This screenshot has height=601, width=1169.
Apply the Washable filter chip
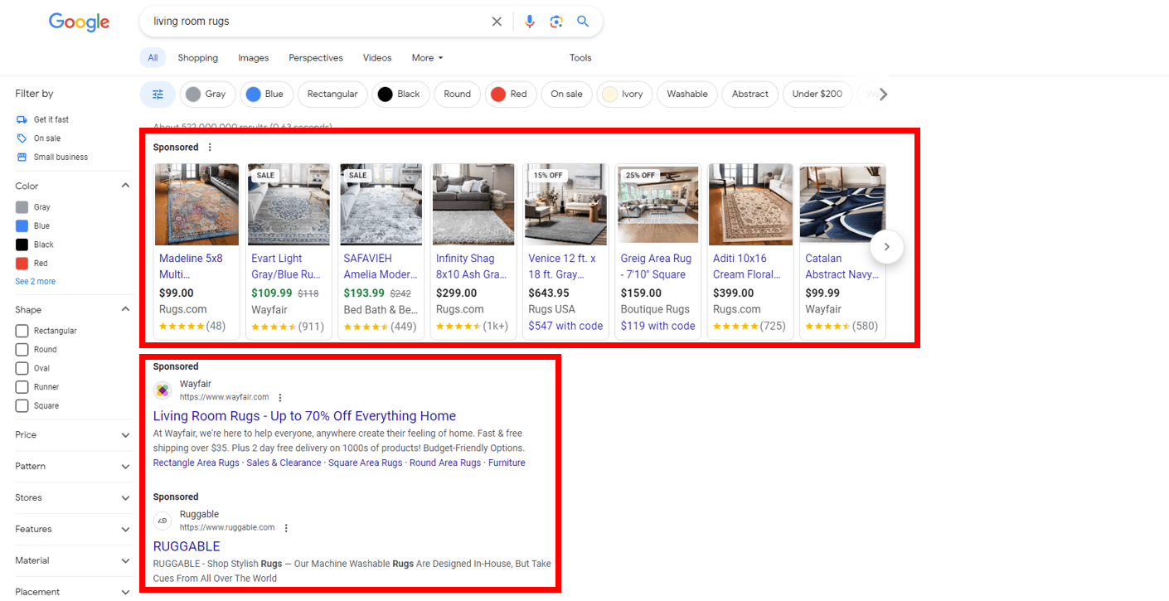click(687, 95)
